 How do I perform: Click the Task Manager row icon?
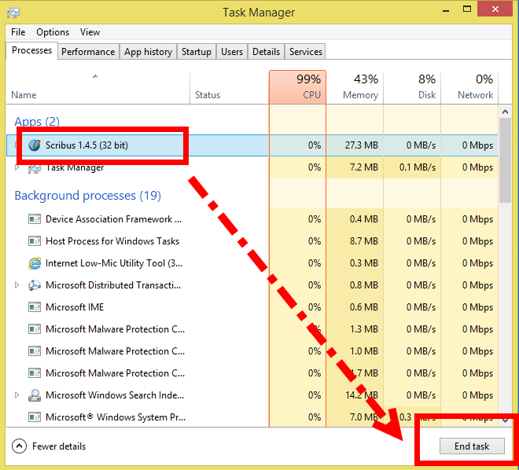click(35, 168)
